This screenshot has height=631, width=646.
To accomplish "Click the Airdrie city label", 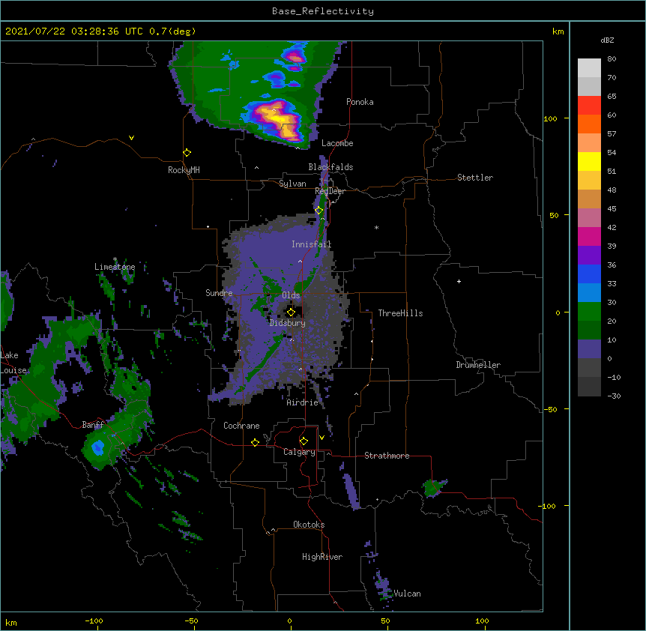I will (x=303, y=402).
